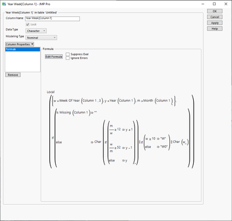Click the Cancel button
This screenshot has width=232, height=221.
pyautogui.click(x=215, y=17)
